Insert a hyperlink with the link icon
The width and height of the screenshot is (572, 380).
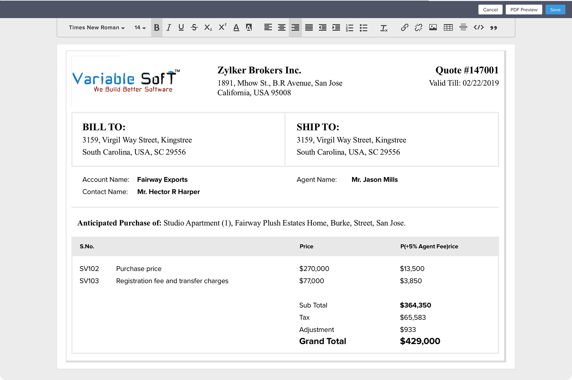tap(404, 28)
